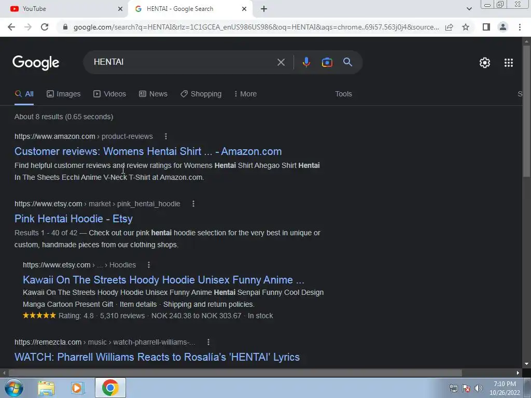This screenshot has height=398, width=531.
Task: Open the Pharrell Williams Reacts result
Action: 157,357
